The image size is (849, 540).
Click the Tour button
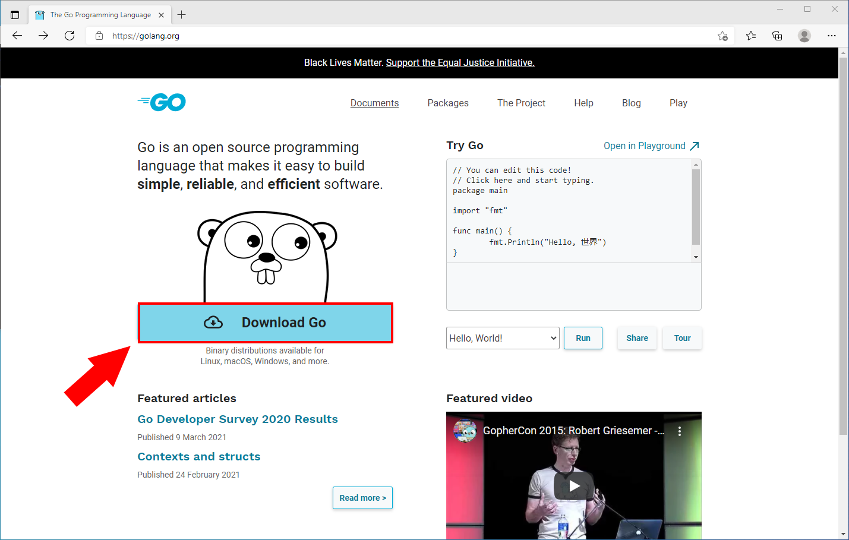pos(682,338)
